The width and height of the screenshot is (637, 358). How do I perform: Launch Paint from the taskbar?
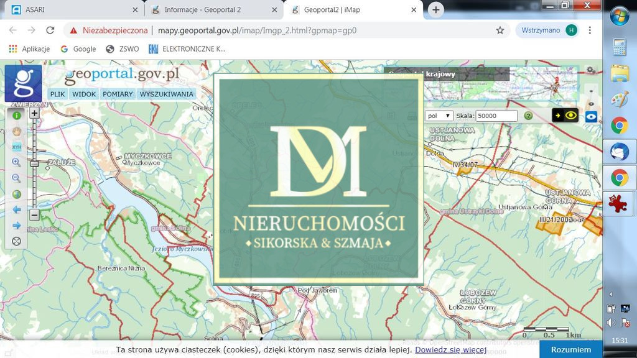620,99
